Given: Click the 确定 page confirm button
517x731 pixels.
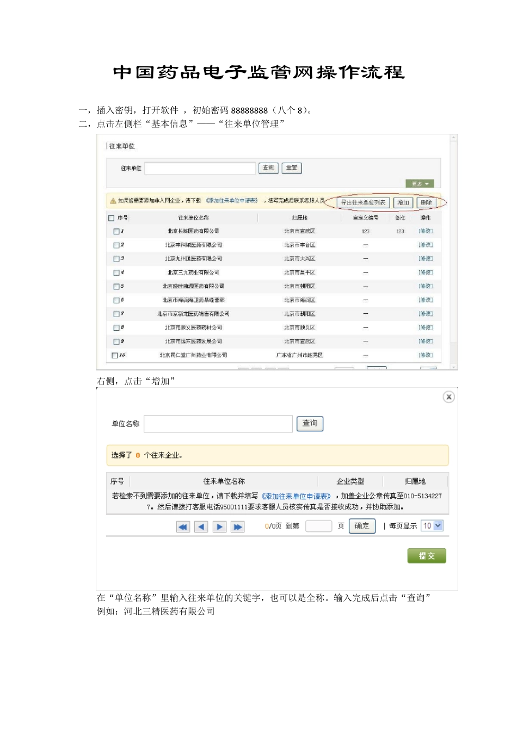Looking at the screenshot, I should (362, 526).
